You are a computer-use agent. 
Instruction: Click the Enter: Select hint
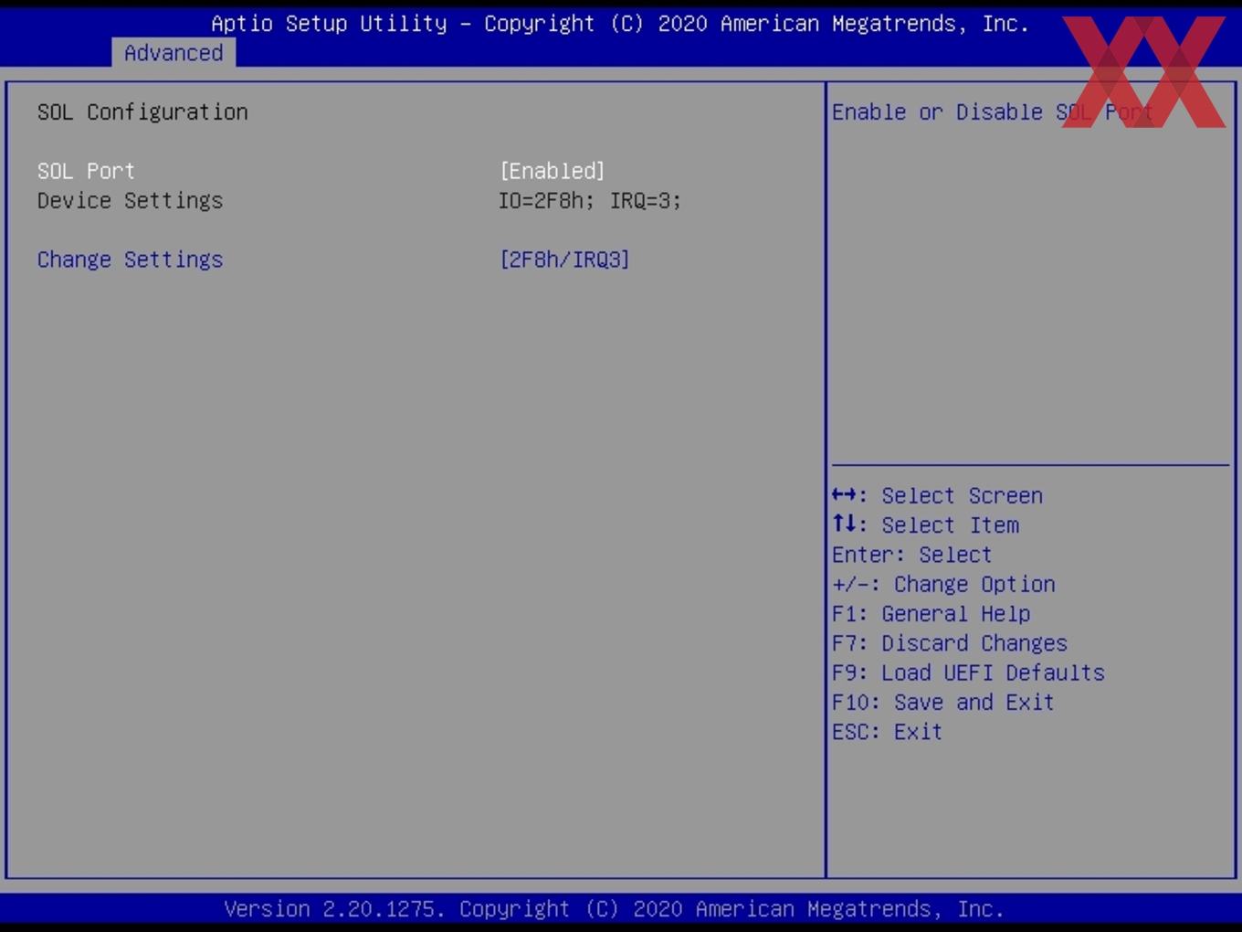911,555
